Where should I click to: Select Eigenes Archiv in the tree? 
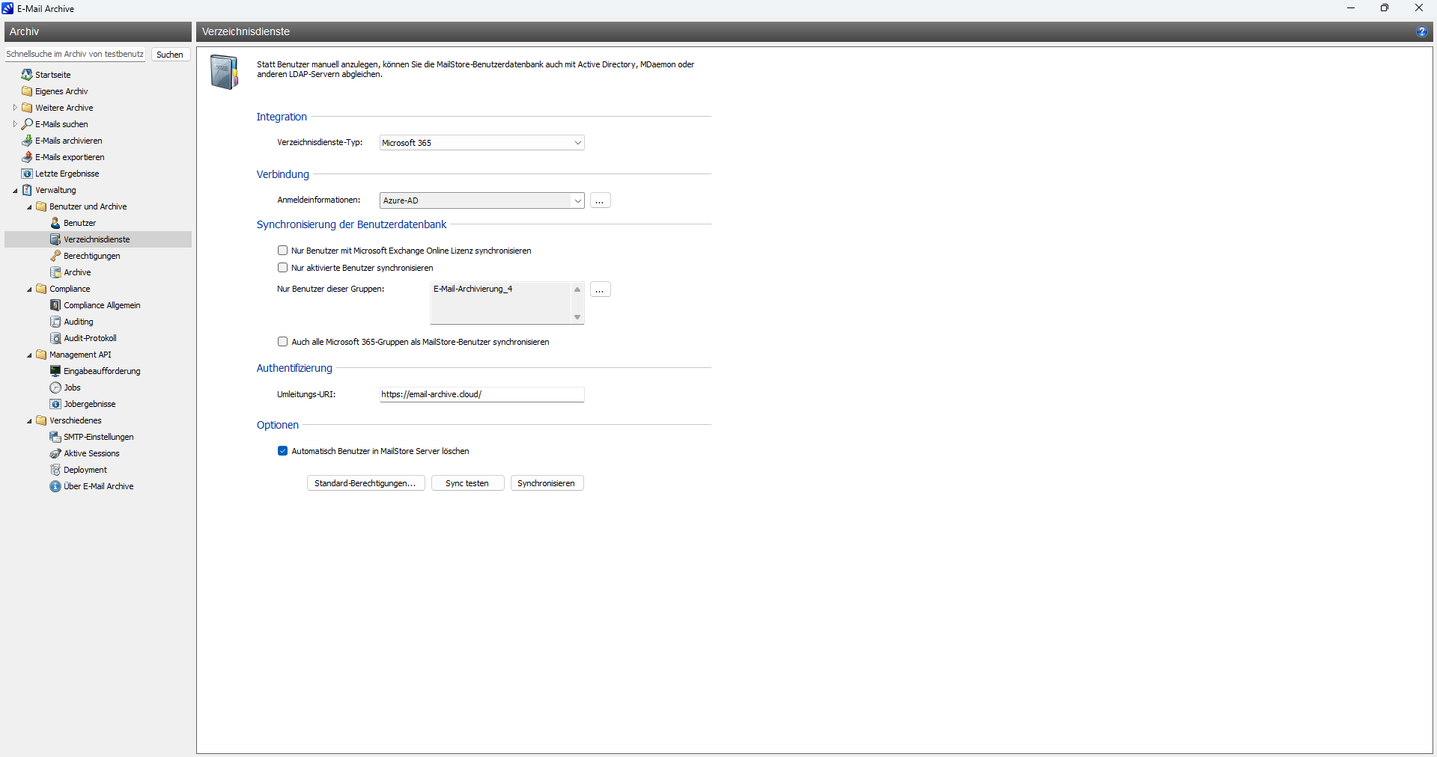point(61,91)
